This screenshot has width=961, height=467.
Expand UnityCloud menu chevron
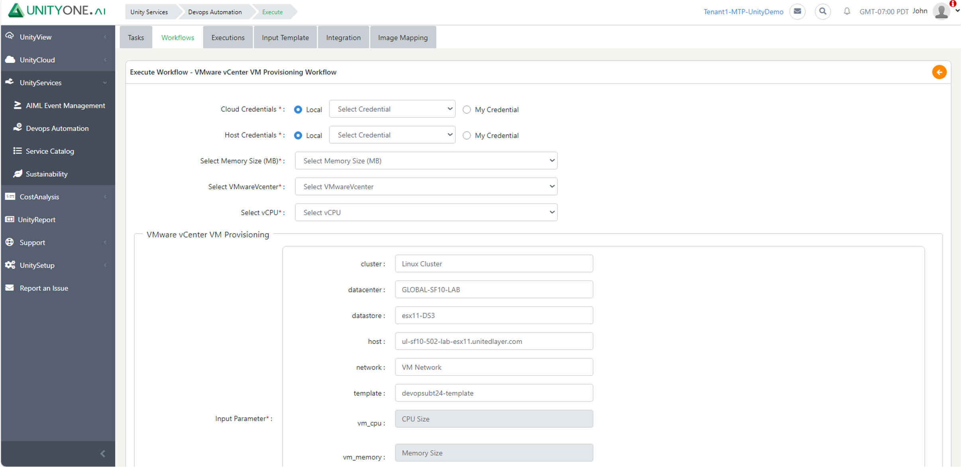(105, 60)
